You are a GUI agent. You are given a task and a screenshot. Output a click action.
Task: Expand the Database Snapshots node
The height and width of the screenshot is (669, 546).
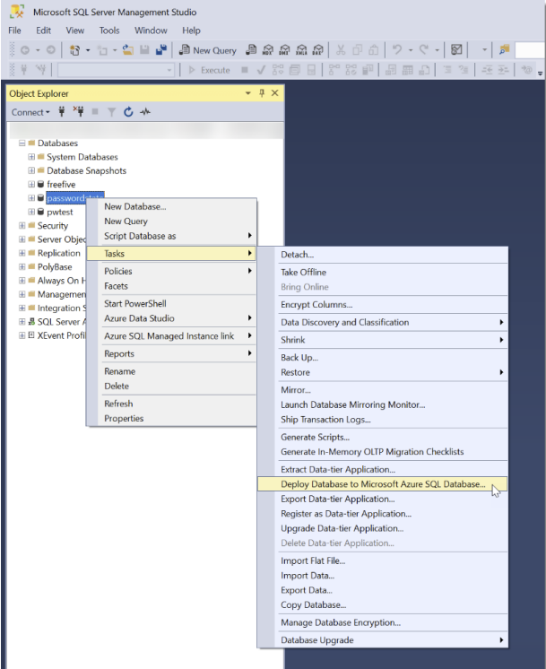point(31,170)
